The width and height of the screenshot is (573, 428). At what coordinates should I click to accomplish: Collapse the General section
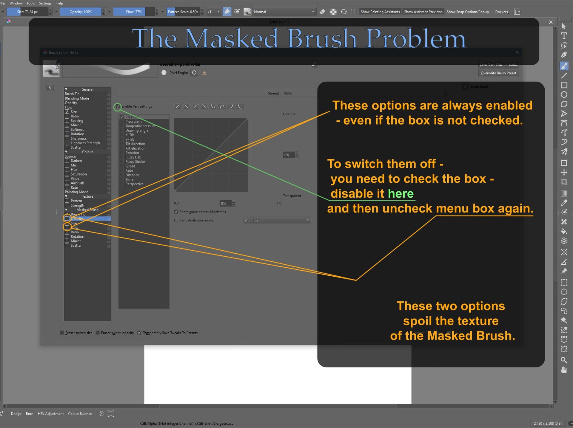click(66, 89)
